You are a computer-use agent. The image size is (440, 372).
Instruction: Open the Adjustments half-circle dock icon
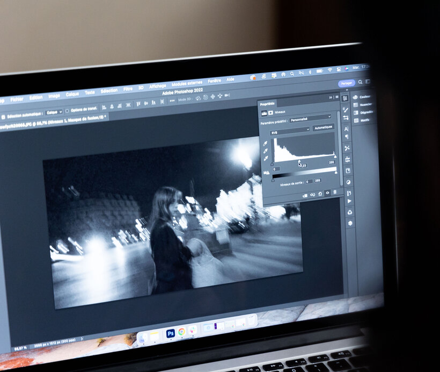click(348, 182)
